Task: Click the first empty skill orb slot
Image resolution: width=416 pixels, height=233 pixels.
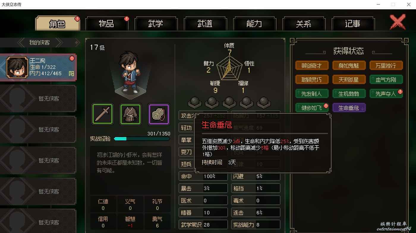Action: pos(195,102)
